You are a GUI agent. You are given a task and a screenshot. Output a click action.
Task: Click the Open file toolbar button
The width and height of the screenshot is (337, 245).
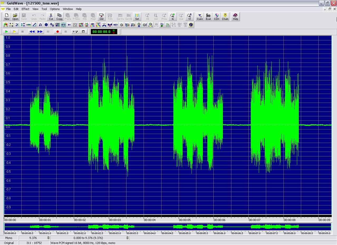point(15,17)
